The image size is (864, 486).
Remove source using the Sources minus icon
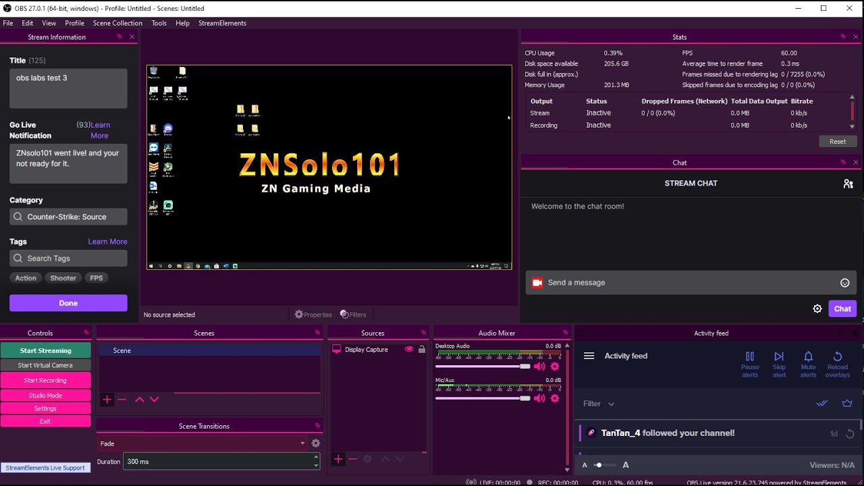(x=353, y=459)
